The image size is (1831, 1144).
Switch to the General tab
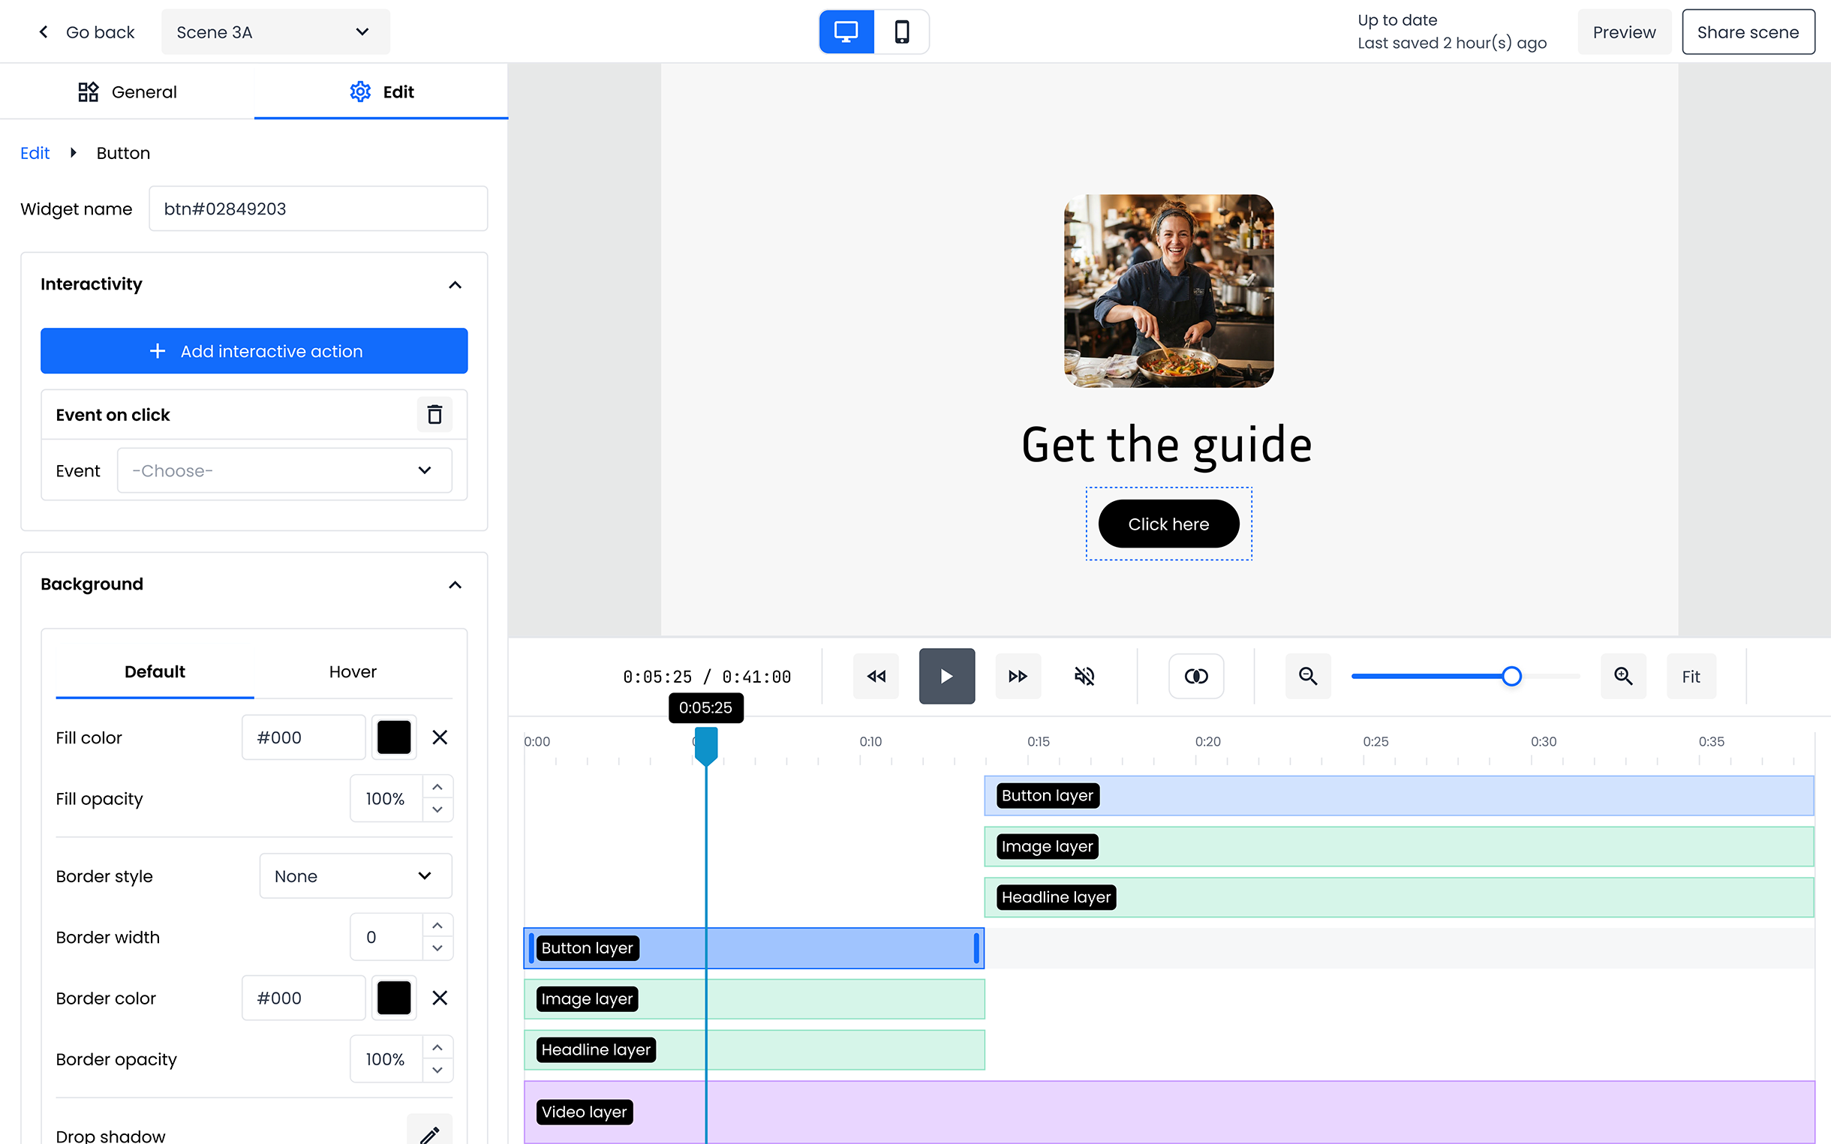coord(127,92)
